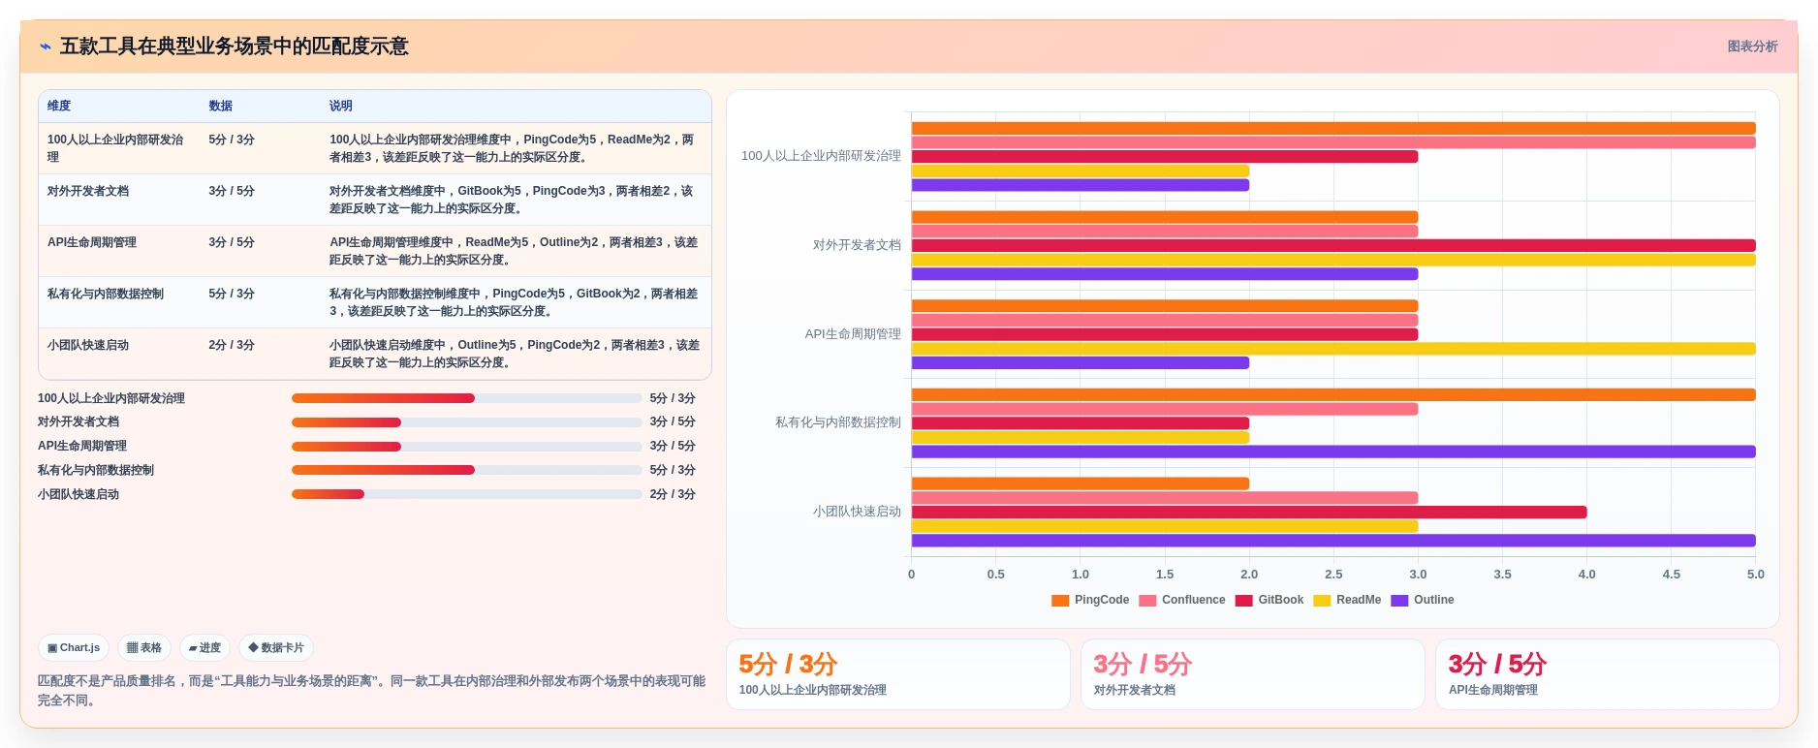
Task: Click progress bar for API生命周期管理
Action: [x=466, y=447]
